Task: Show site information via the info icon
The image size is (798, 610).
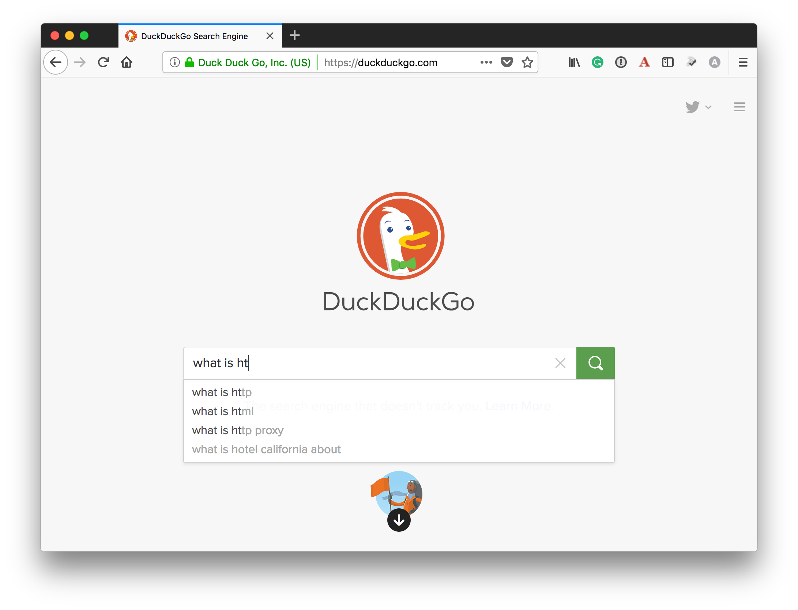Action: click(x=175, y=63)
